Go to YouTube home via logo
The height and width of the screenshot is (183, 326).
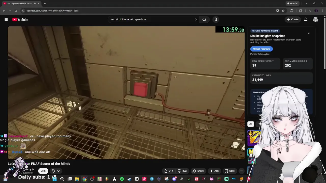tap(20, 20)
